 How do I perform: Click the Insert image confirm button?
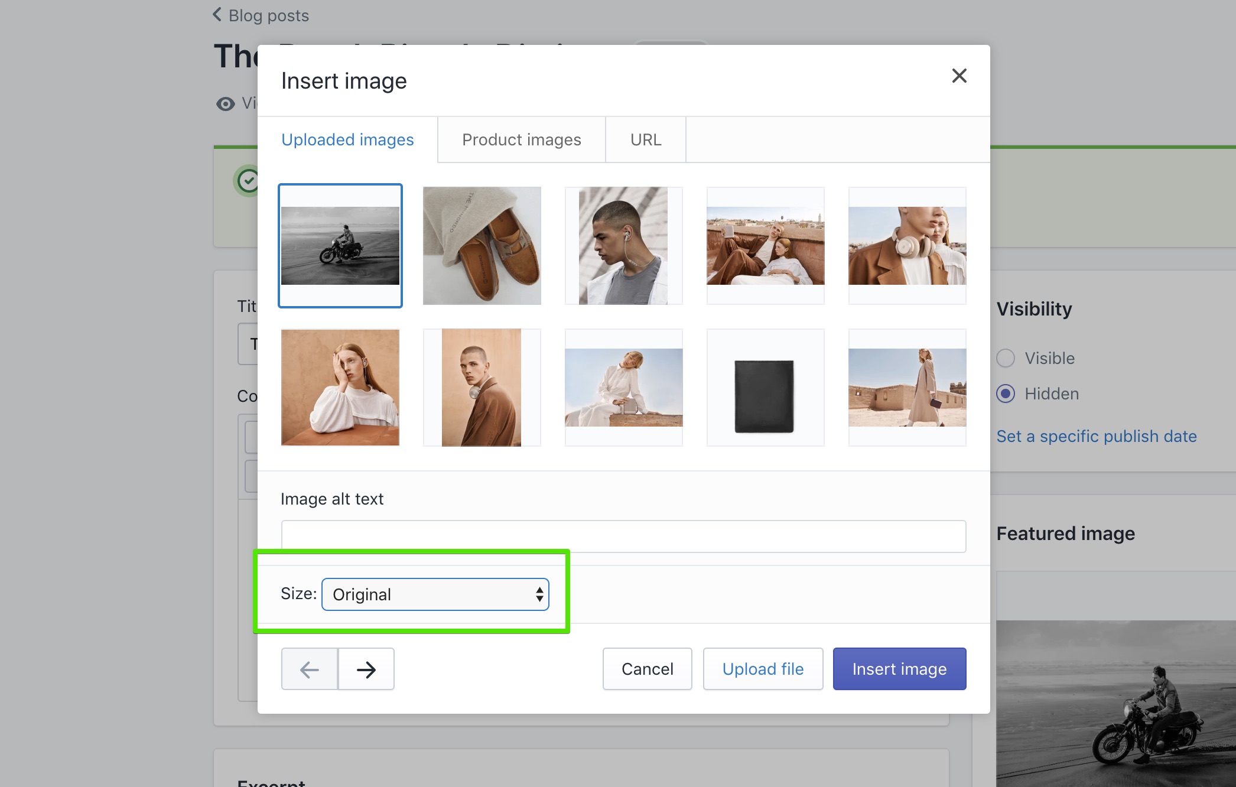(x=899, y=668)
